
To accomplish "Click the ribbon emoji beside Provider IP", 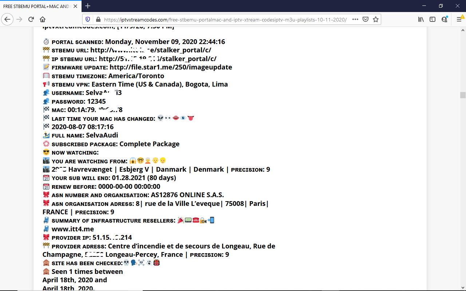I will coord(46,238).
